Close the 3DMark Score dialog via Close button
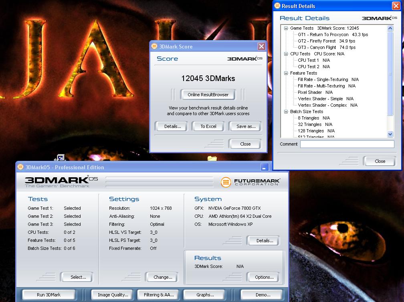 tap(245, 144)
